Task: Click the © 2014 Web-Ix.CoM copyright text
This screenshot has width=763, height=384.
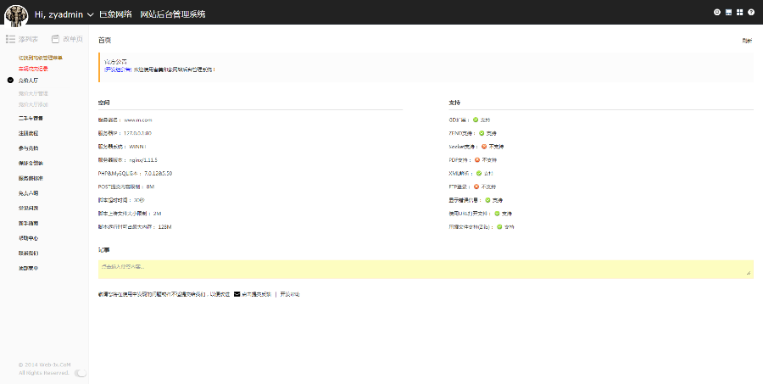Action: 44,365
